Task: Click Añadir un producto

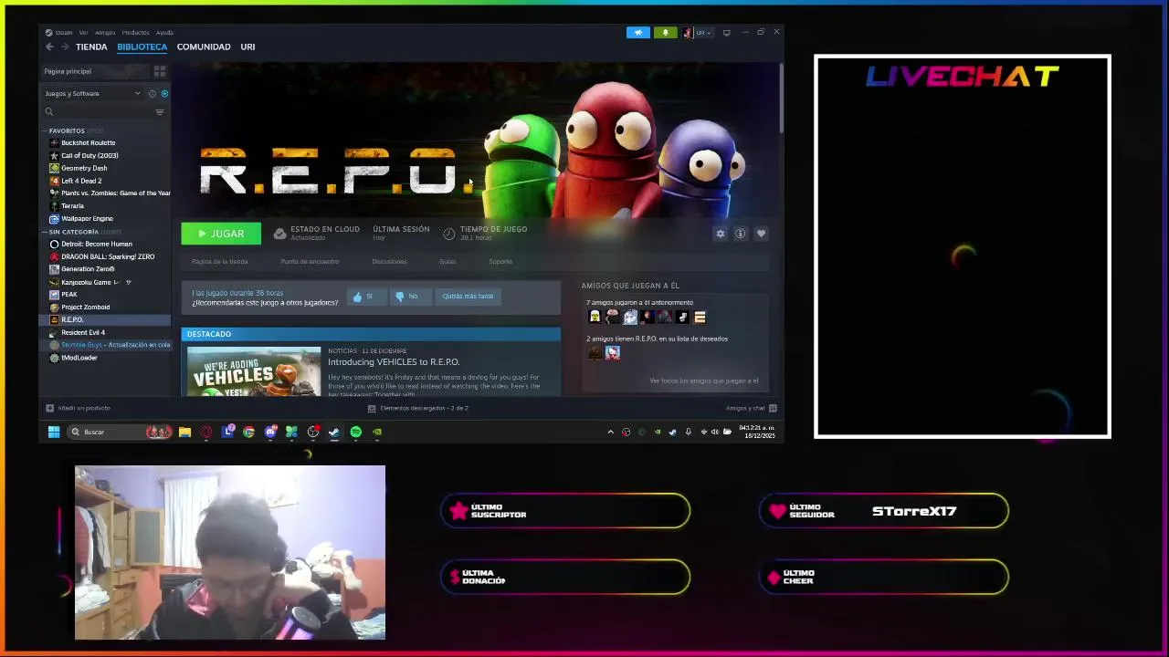Action: click(x=79, y=408)
